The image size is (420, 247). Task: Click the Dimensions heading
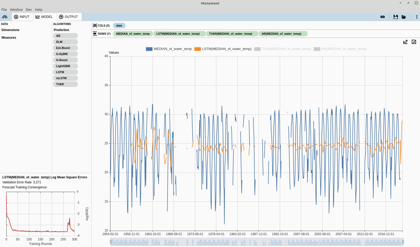click(11, 30)
